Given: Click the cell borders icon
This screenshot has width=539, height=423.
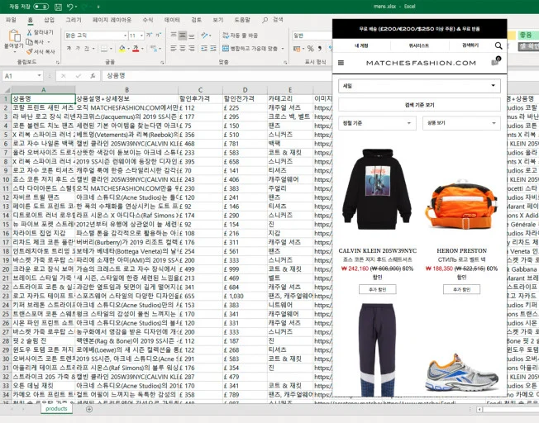Looking at the screenshot, I should (104, 49).
